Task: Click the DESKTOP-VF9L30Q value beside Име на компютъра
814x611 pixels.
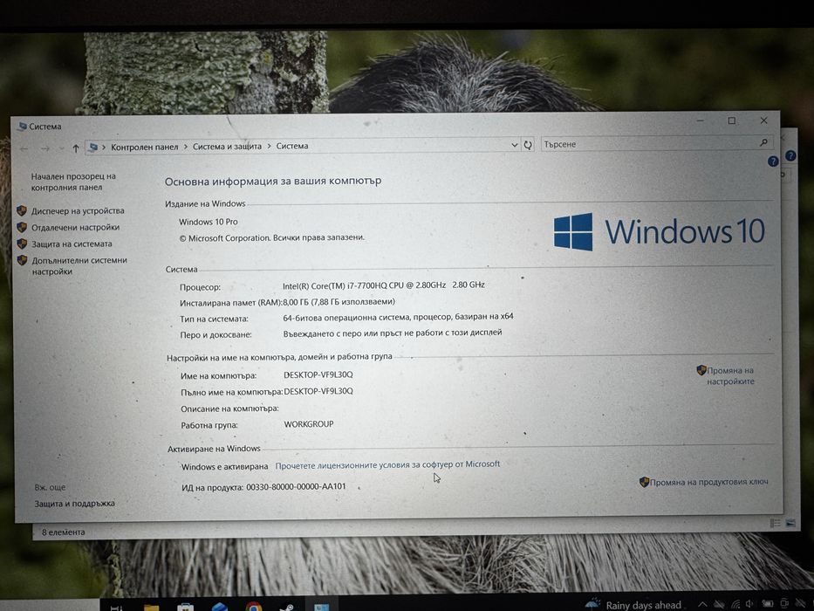Action: 318,374
